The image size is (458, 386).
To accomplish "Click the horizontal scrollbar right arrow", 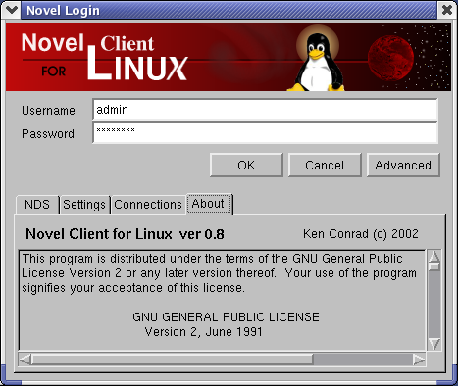I will click(419, 360).
